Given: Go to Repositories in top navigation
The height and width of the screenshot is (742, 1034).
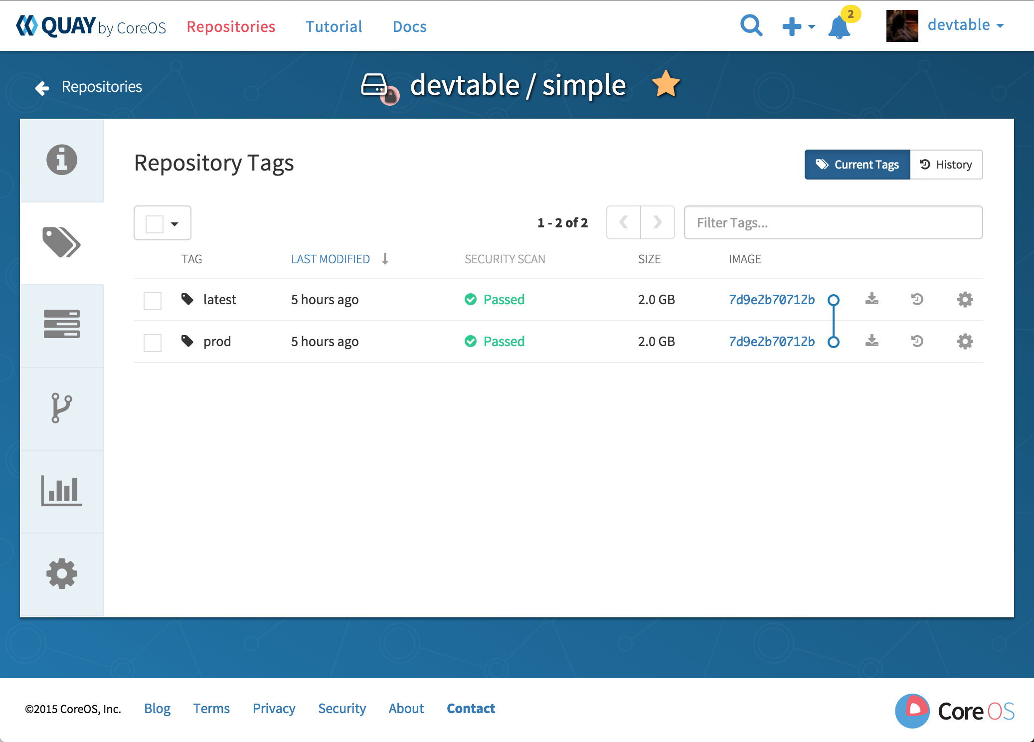Looking at the screenshot, I should (231, 26).
